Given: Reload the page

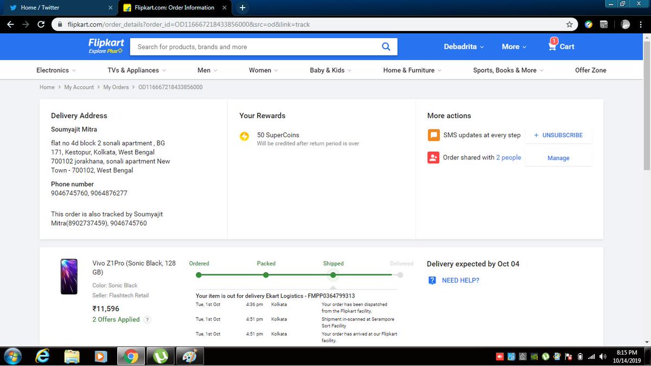Looking at the screenshot, I should pyautogui.click(x=41, y=24).
